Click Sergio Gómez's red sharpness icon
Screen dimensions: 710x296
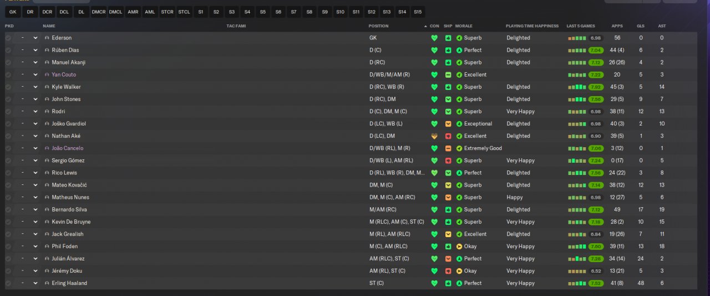click(448, 160)
